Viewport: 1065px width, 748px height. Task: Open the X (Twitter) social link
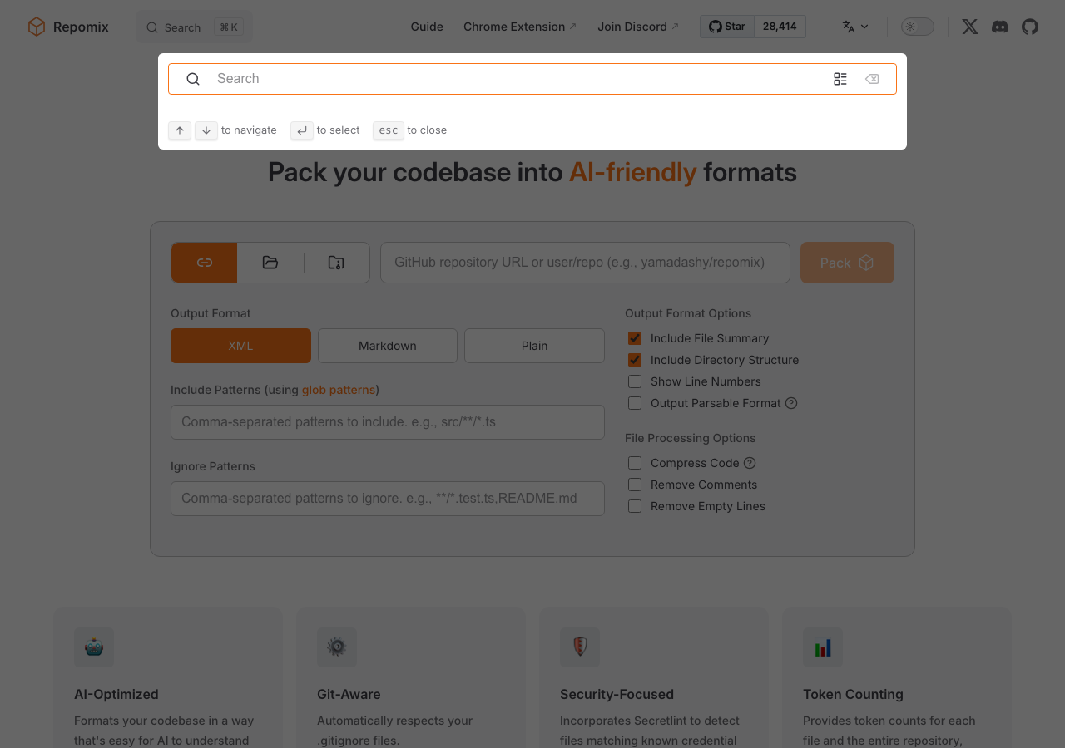coord(970,27)
